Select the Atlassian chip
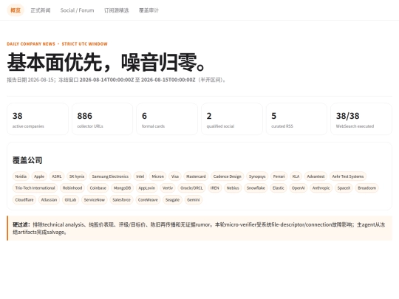This screenshot has width=399, height=299. click(x=49, y=200)
